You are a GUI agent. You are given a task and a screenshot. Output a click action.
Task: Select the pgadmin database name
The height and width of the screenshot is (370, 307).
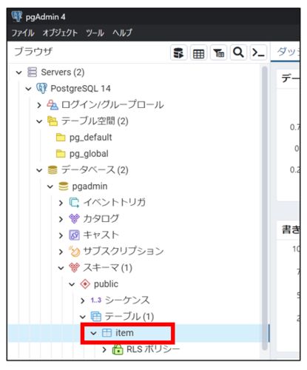pyautogui.click(x=90, y=186)
